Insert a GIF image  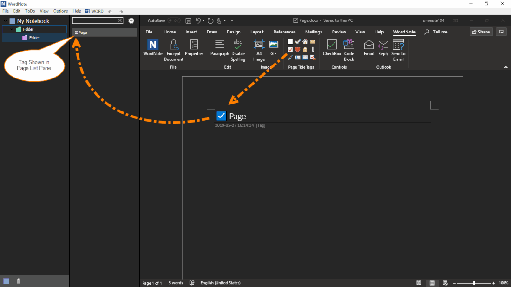(x=274, y=48)
